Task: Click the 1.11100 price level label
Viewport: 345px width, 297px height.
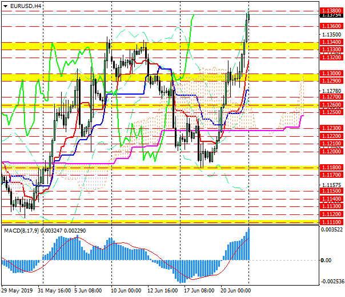Action: click(331, 221)
